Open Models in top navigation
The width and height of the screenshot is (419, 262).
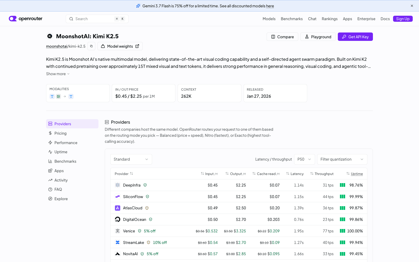click(269, 19)
